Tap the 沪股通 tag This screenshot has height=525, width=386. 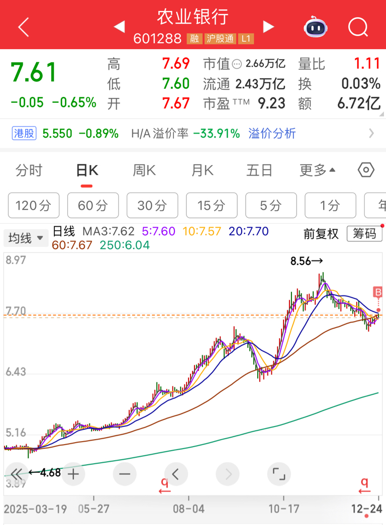click(x=220, y=39)
